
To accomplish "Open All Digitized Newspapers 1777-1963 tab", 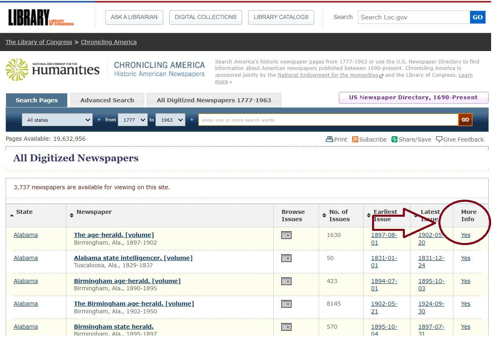I will tap(214, 100).
